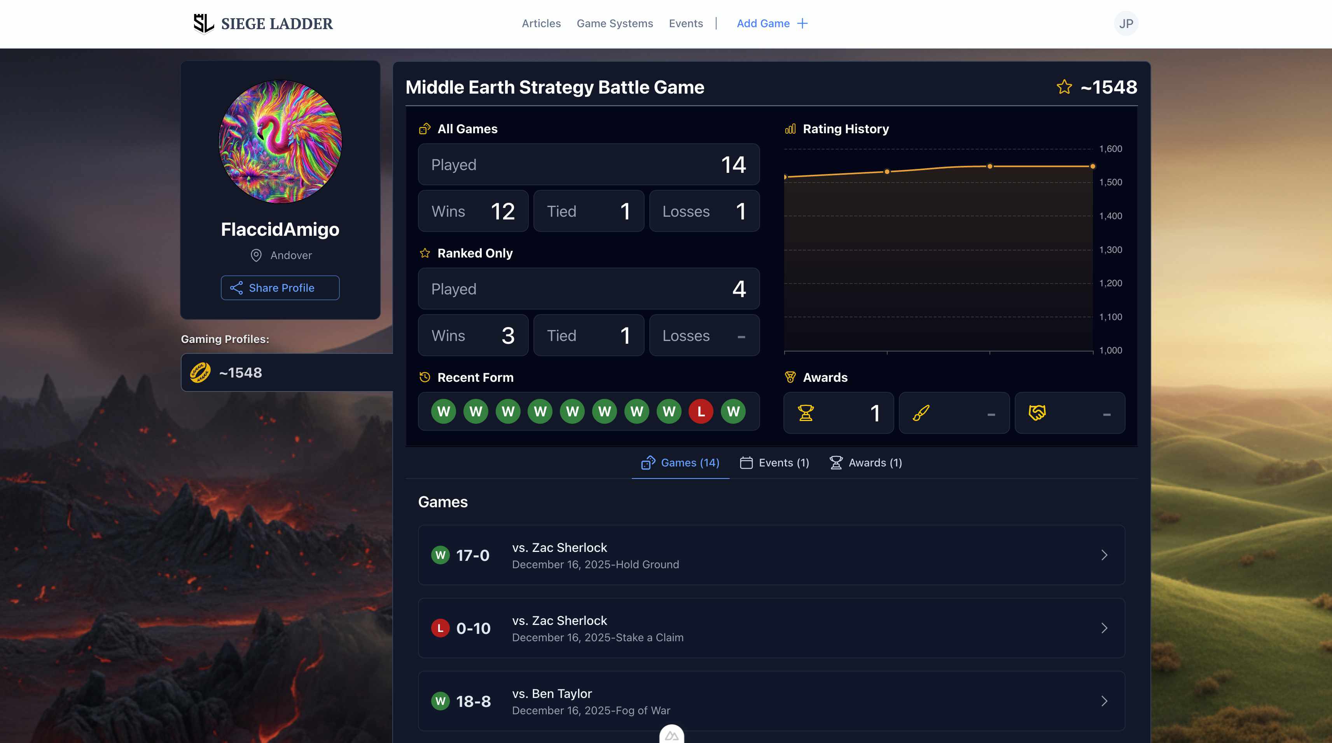Click the trophy award icon

(805, 413)
